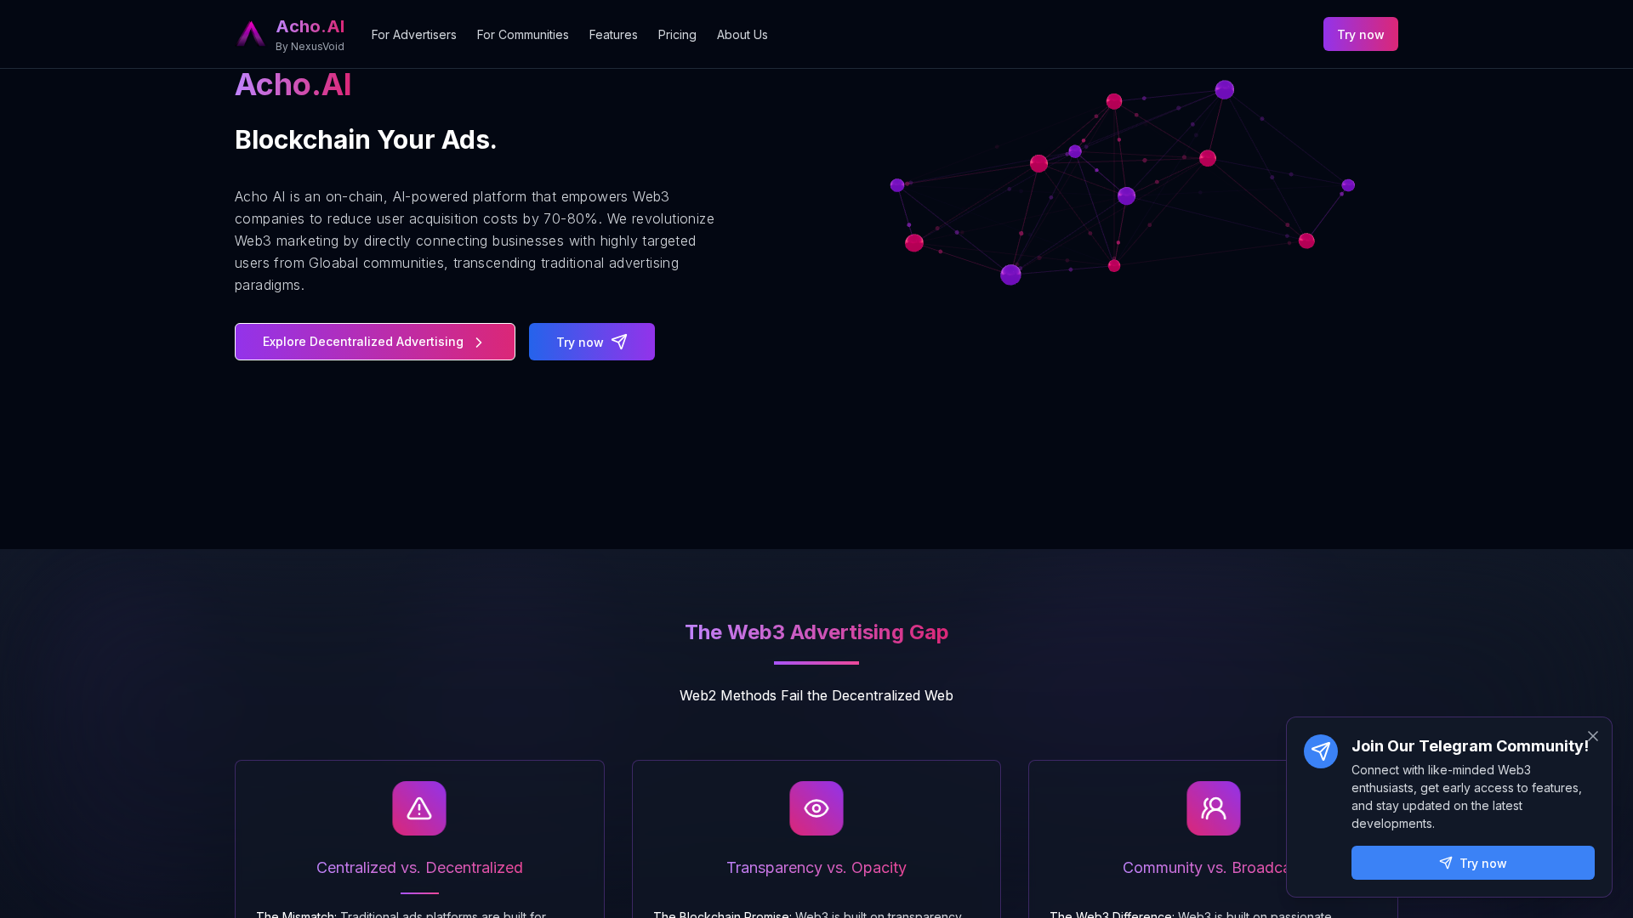Click the users icon in Community card
The width and height of the screenshot is (1633, 918).
(x=1214, y=808)
